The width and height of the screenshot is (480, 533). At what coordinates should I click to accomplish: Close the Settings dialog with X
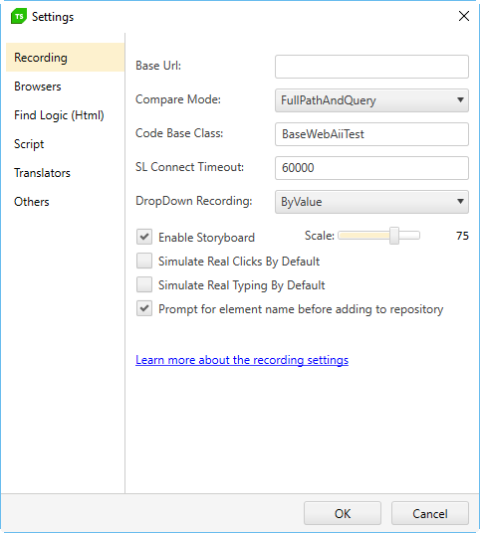pyautogui.click(x=464, y=16)
